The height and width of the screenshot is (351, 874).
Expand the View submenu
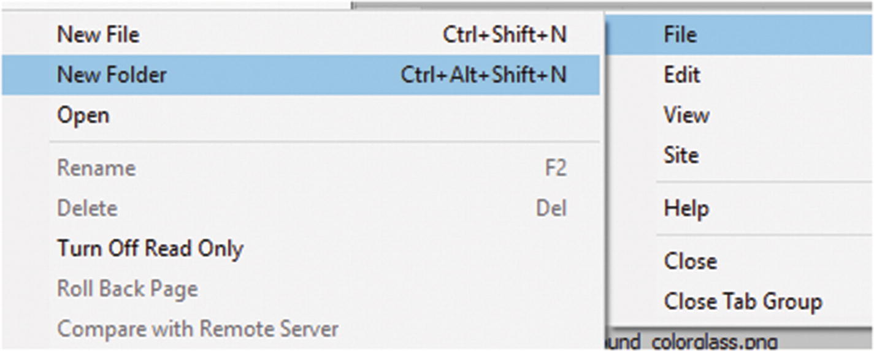(686, 115)
